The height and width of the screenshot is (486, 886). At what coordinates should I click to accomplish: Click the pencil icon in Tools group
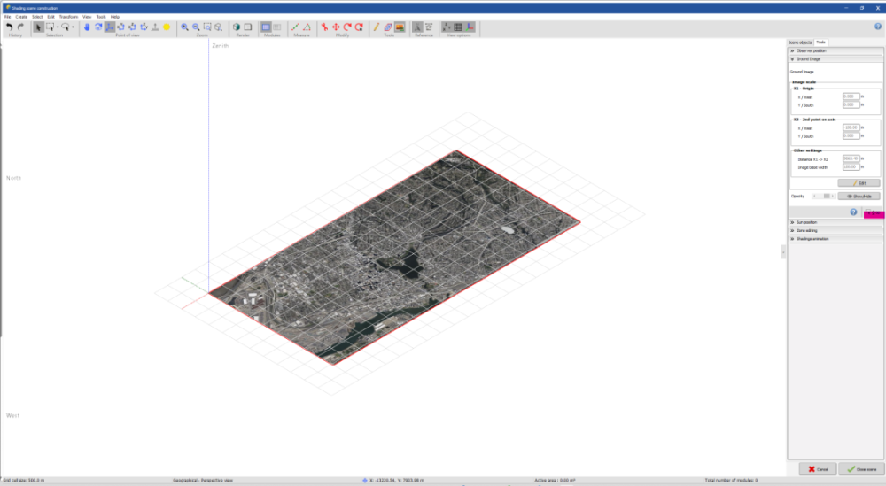[x=376, y=27]
